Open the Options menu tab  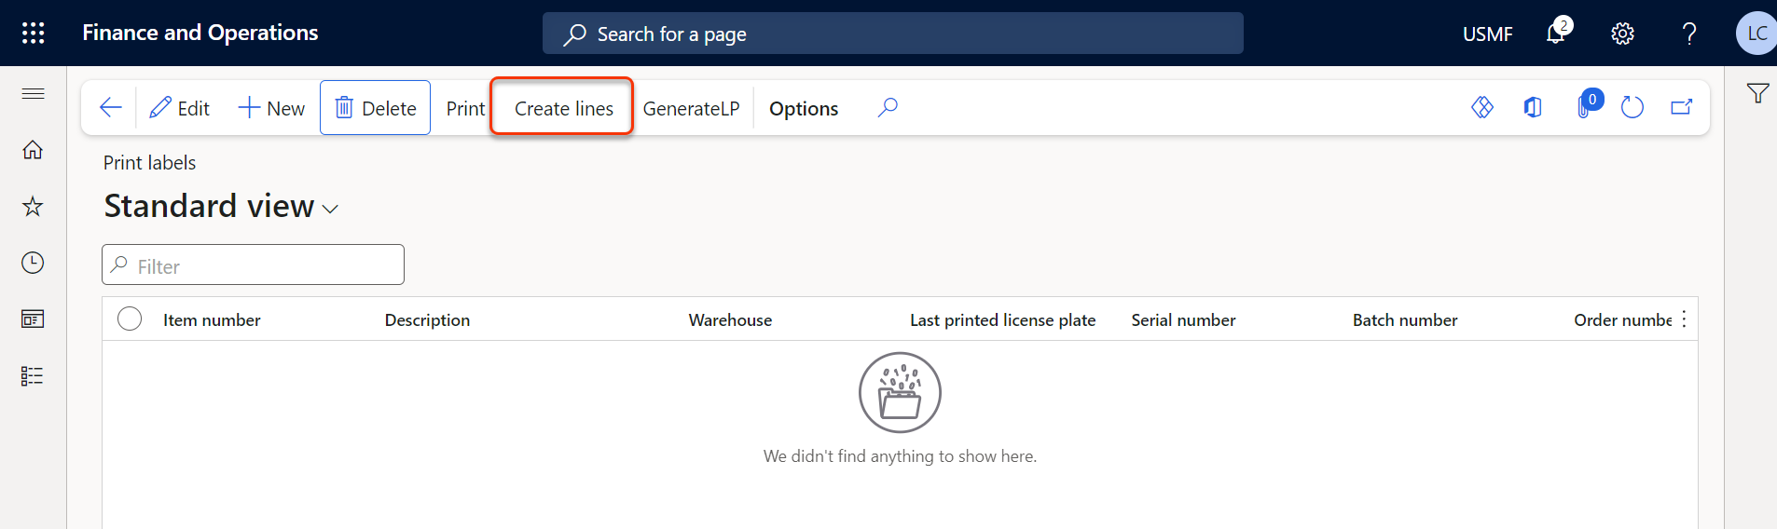[803, 109]
